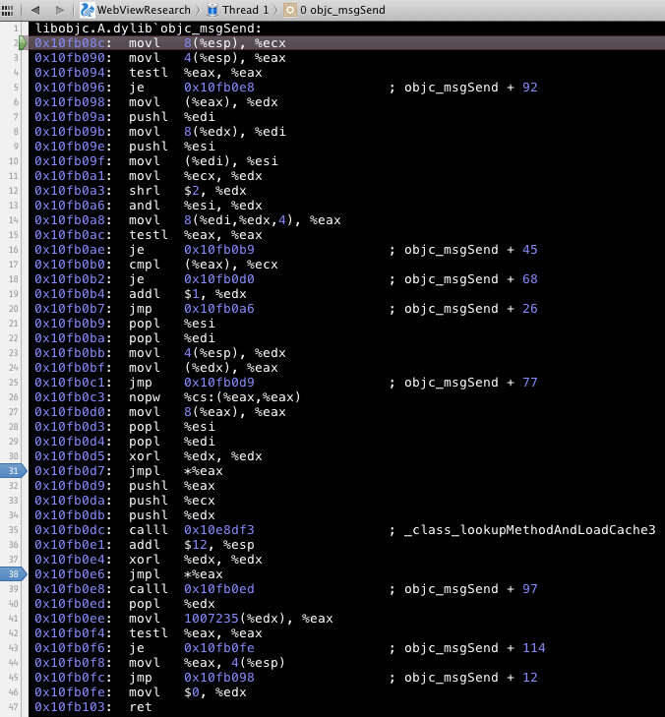Screen dimensions: 665x717
Task: Click the jmpl *%eax at 0x10fb0d7
Action: (176, 471)
